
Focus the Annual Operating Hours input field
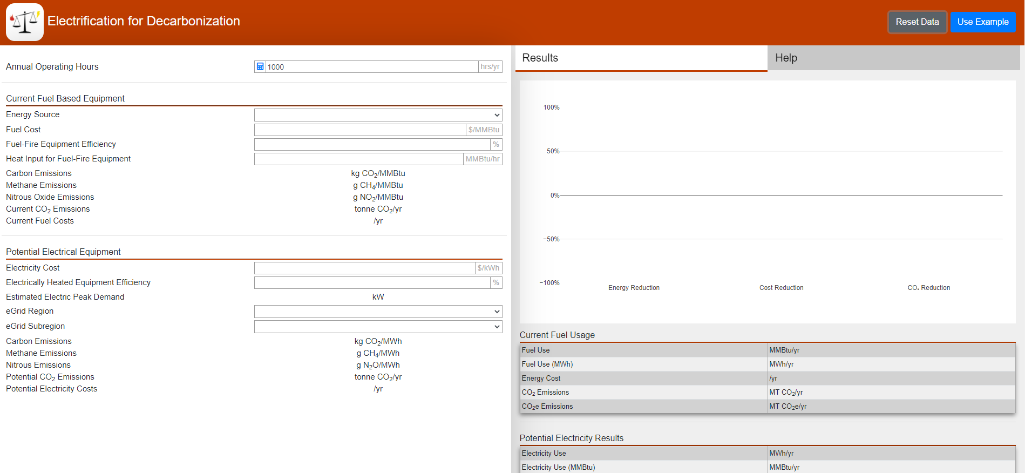coord(372,66)
